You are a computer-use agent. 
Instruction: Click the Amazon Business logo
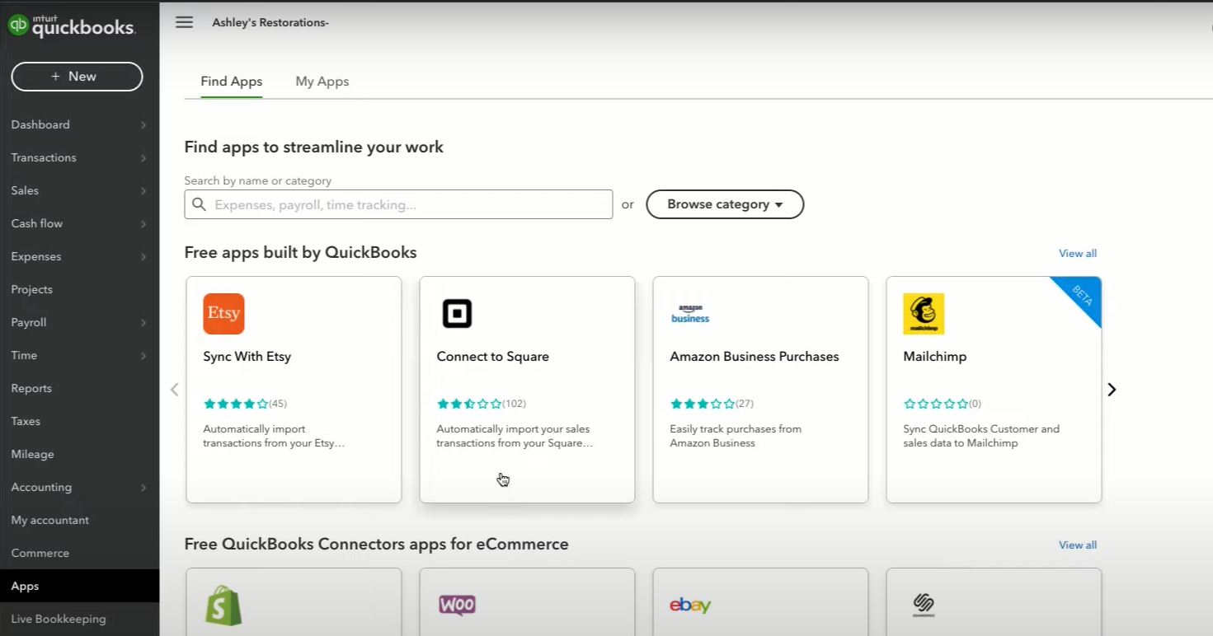tap(690, 314)
